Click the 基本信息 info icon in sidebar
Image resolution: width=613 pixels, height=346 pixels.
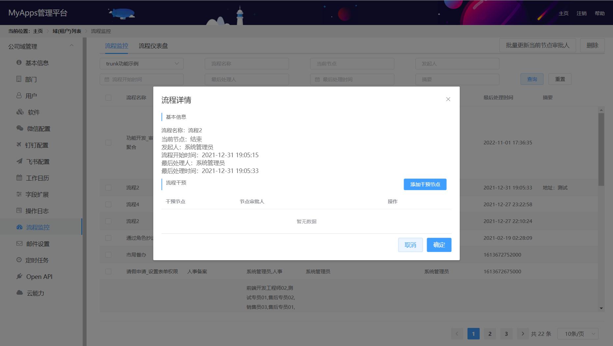pyautogui.click(x=19, y=62)
